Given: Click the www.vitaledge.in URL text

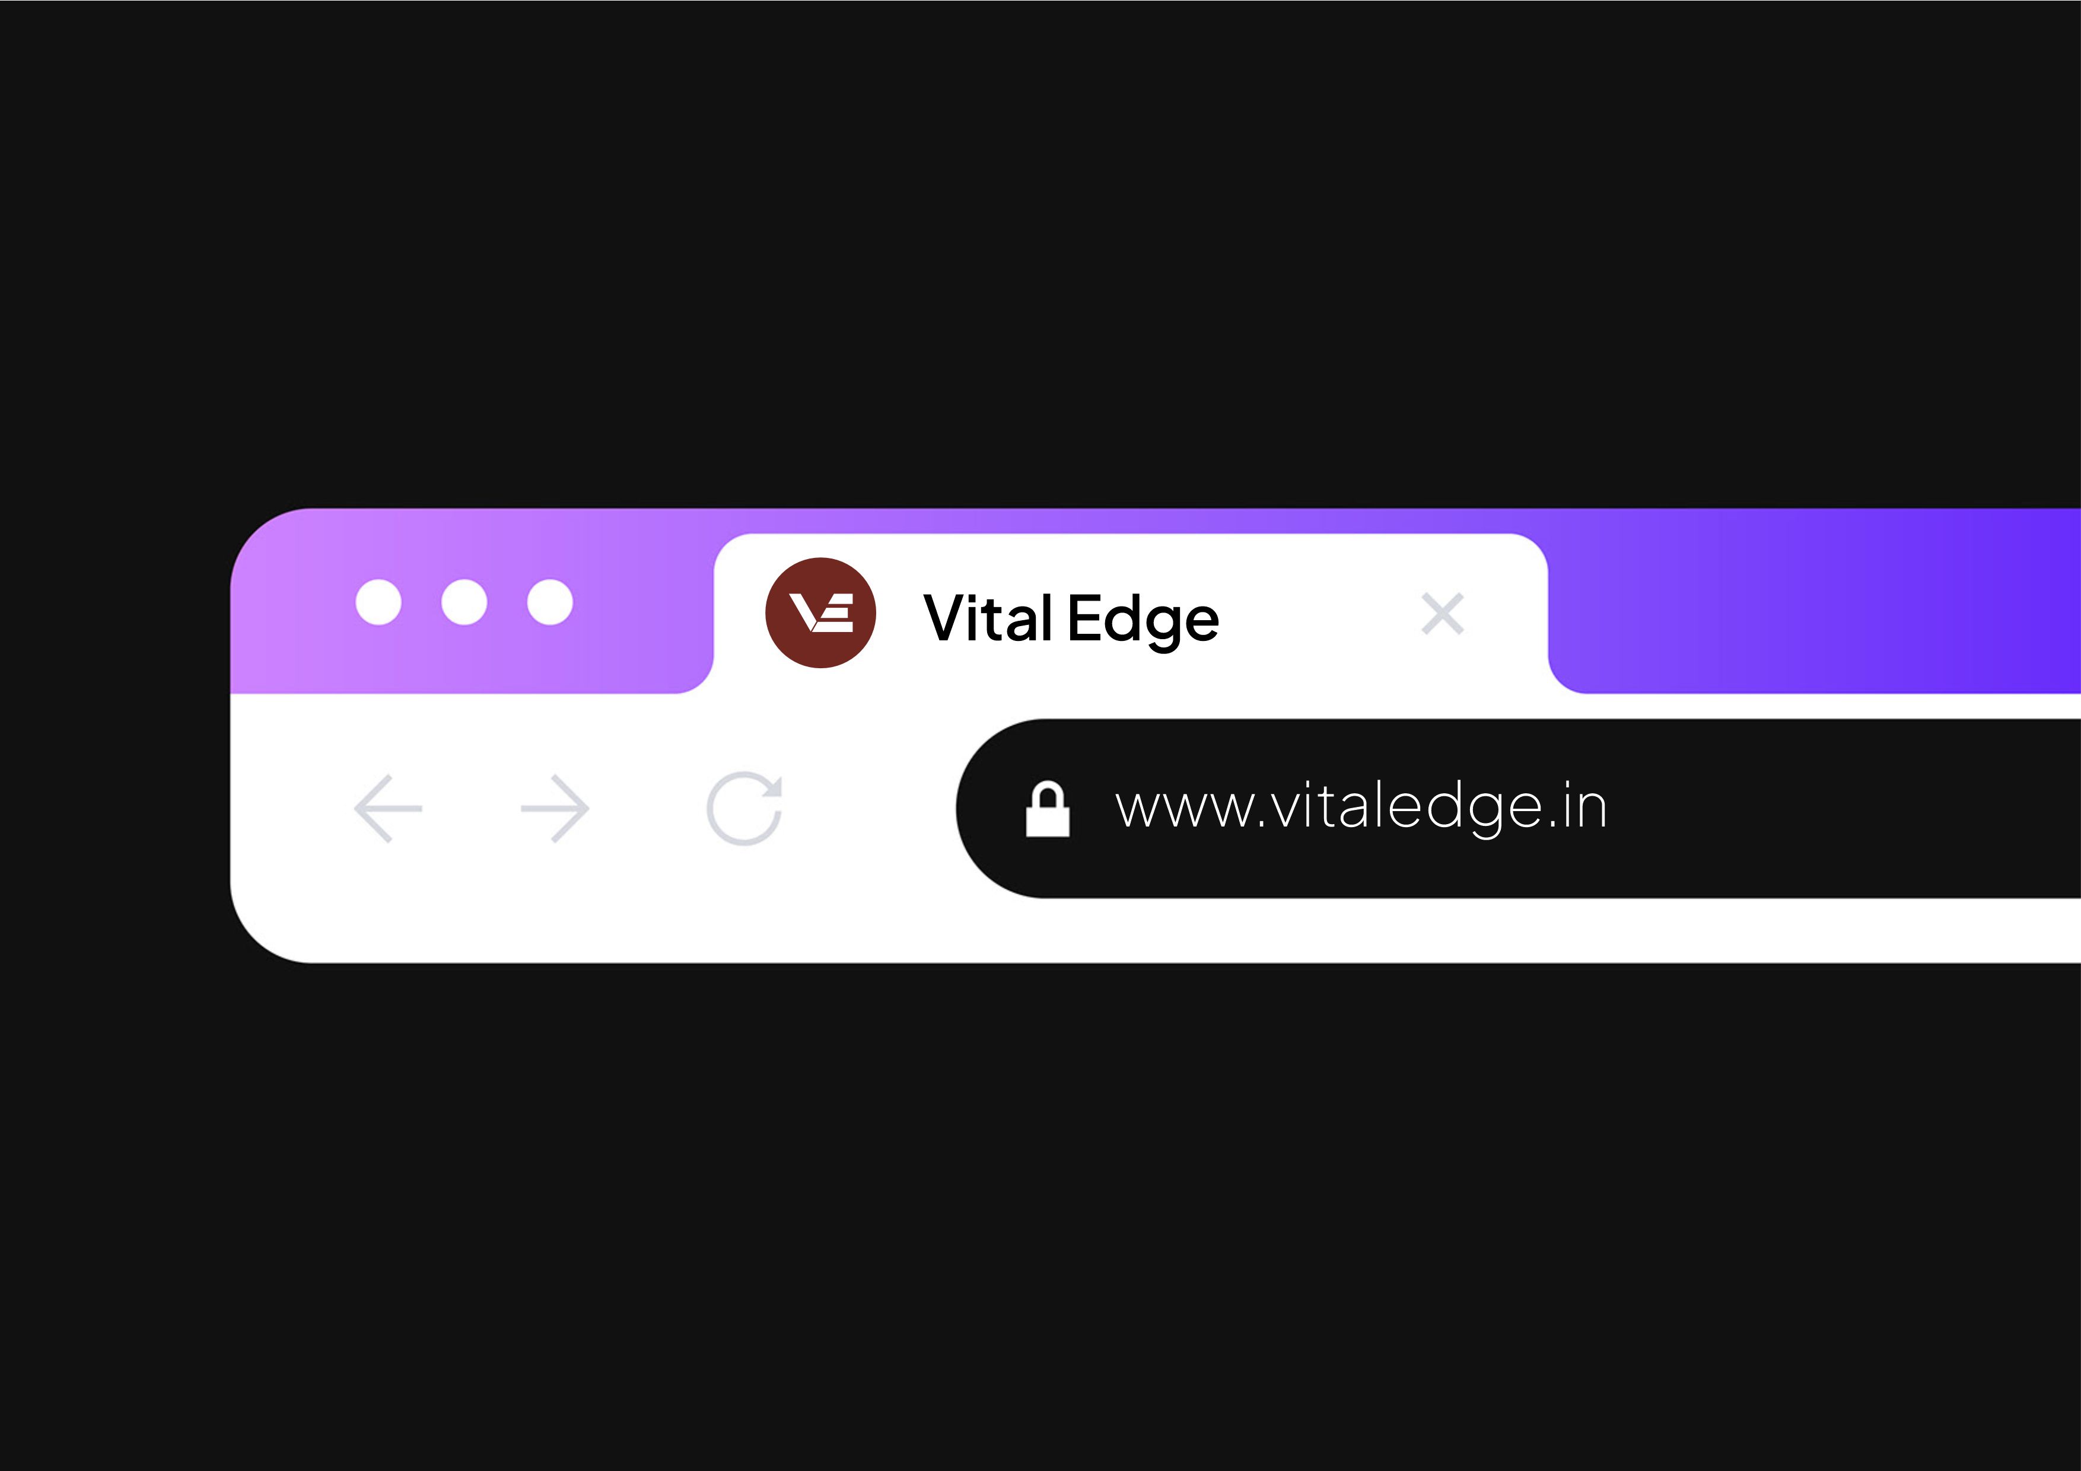Looking at the screenshot, I should (x=1362, y=808).
